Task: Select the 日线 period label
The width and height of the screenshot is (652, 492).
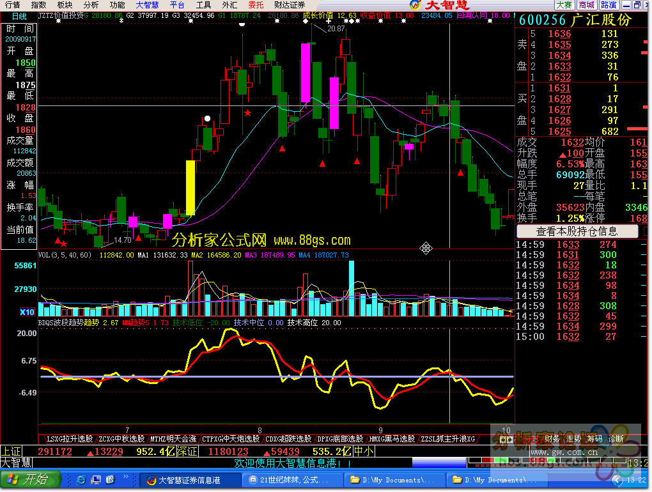Action: click(x=19, y=17)
